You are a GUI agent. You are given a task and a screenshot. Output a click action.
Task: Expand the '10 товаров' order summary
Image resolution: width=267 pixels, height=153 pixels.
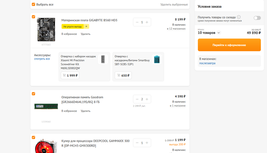coord(219,33)
